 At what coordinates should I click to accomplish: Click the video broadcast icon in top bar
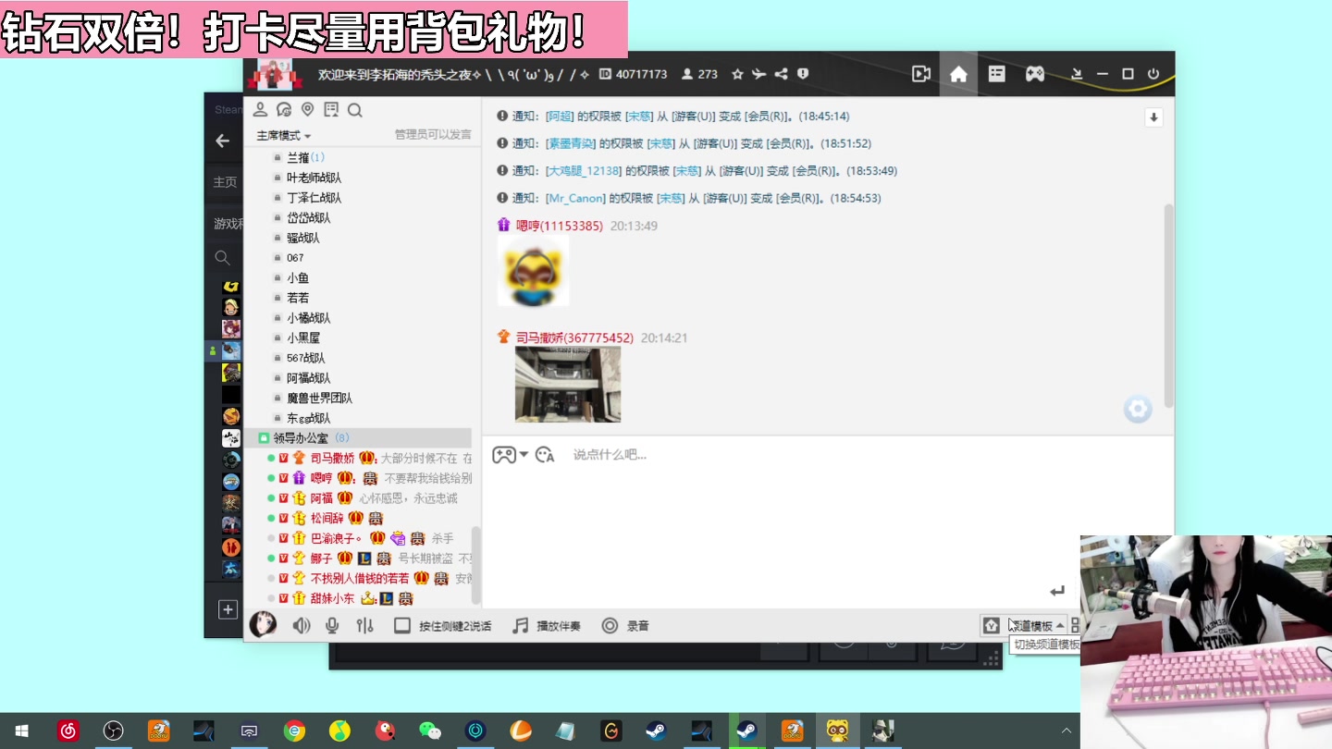[x=920, y=74]
